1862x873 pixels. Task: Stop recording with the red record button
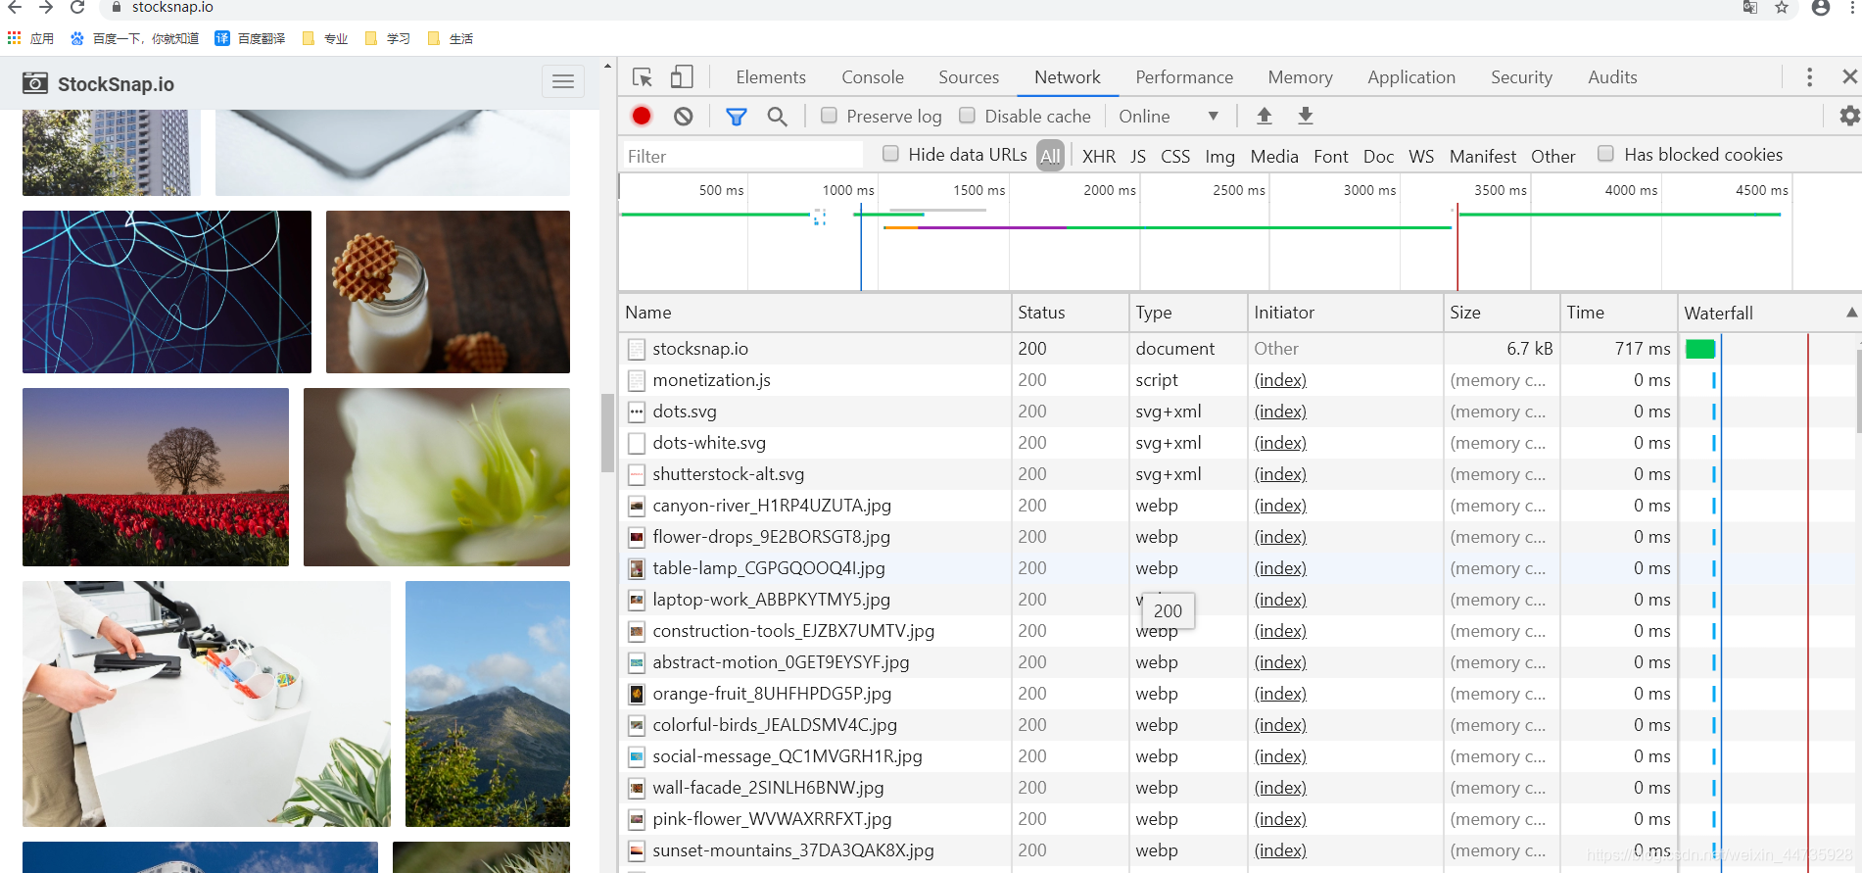pyautogui.click(x=642, y=116)
